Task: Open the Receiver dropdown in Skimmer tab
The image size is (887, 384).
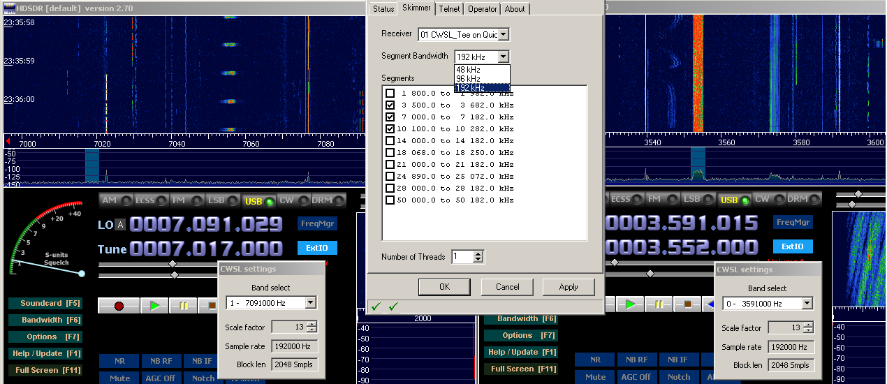Action: pyautogui.click(x=504, y=34)
